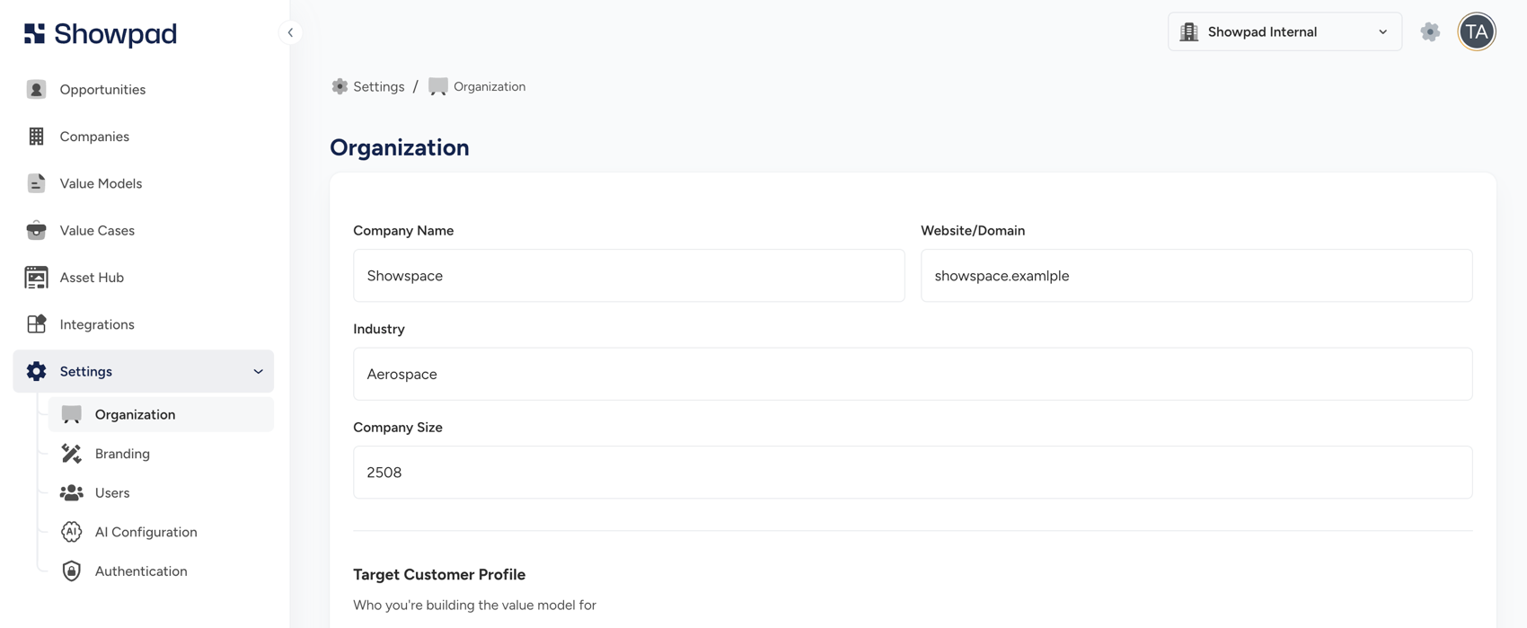The image size is (1527, 628).
Task: Click the Value Models document icon
Action: (36, 183)
